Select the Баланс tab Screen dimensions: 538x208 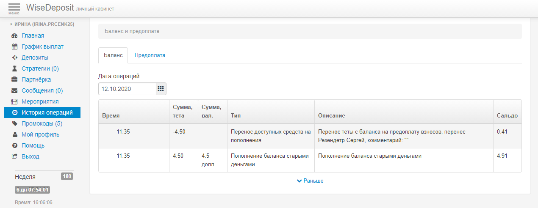[x=113, y=55]
